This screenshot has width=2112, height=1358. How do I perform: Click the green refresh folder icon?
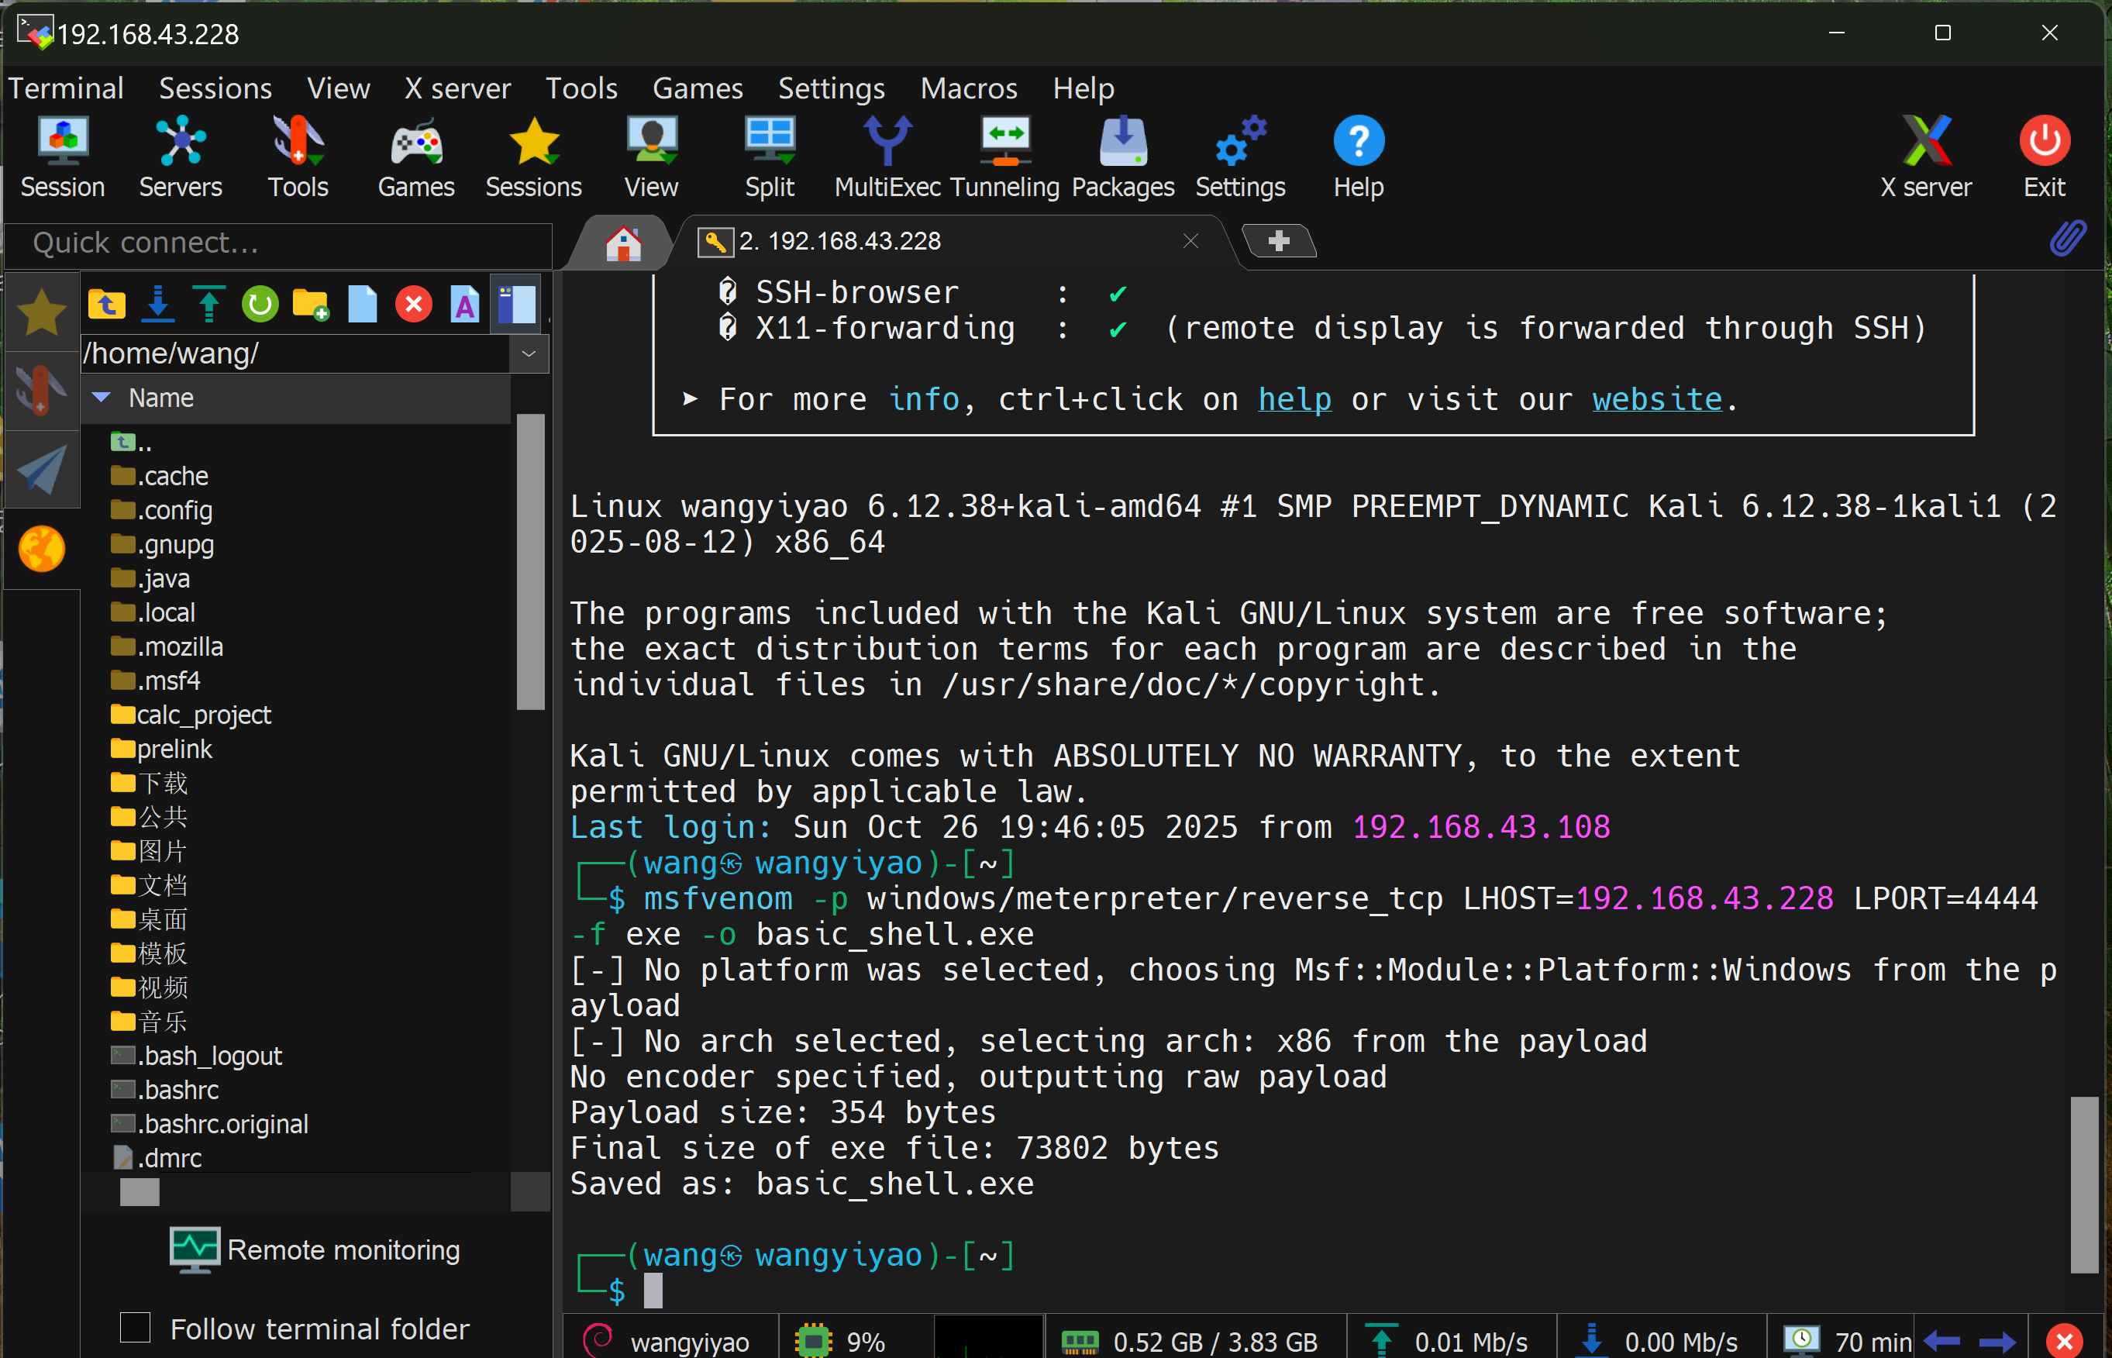[x=260, y=304]
